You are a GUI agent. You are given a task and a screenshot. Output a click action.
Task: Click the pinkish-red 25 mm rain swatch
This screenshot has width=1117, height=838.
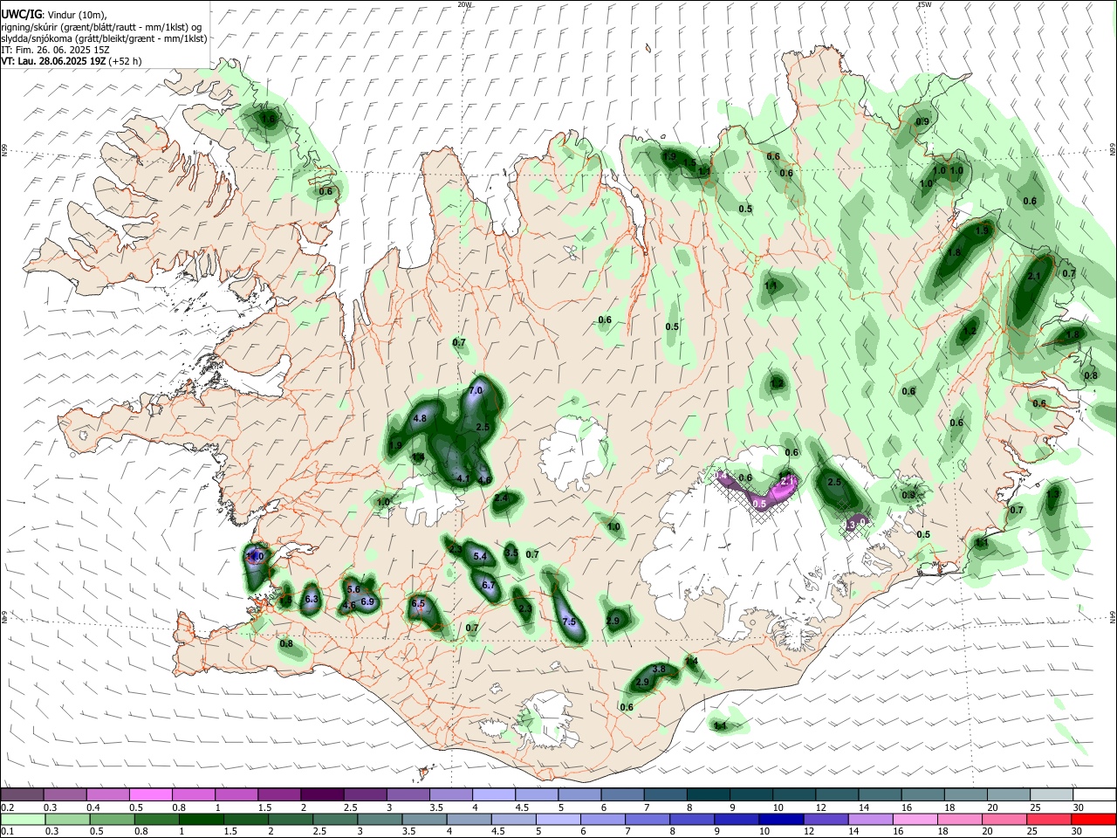coord(1049,819)
